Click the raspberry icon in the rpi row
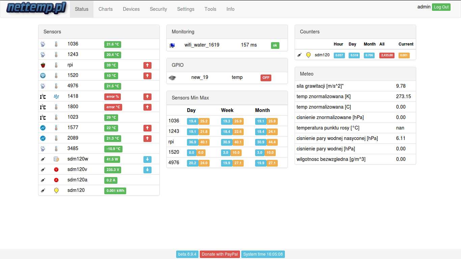Screen dimensions: 461x259 point(43,65)
